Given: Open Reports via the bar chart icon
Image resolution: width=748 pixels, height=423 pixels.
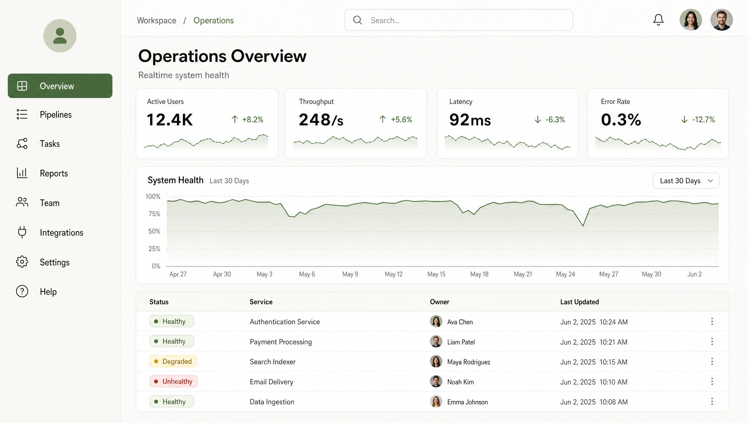Looking at the screenshot, I should tap(22, 173).
